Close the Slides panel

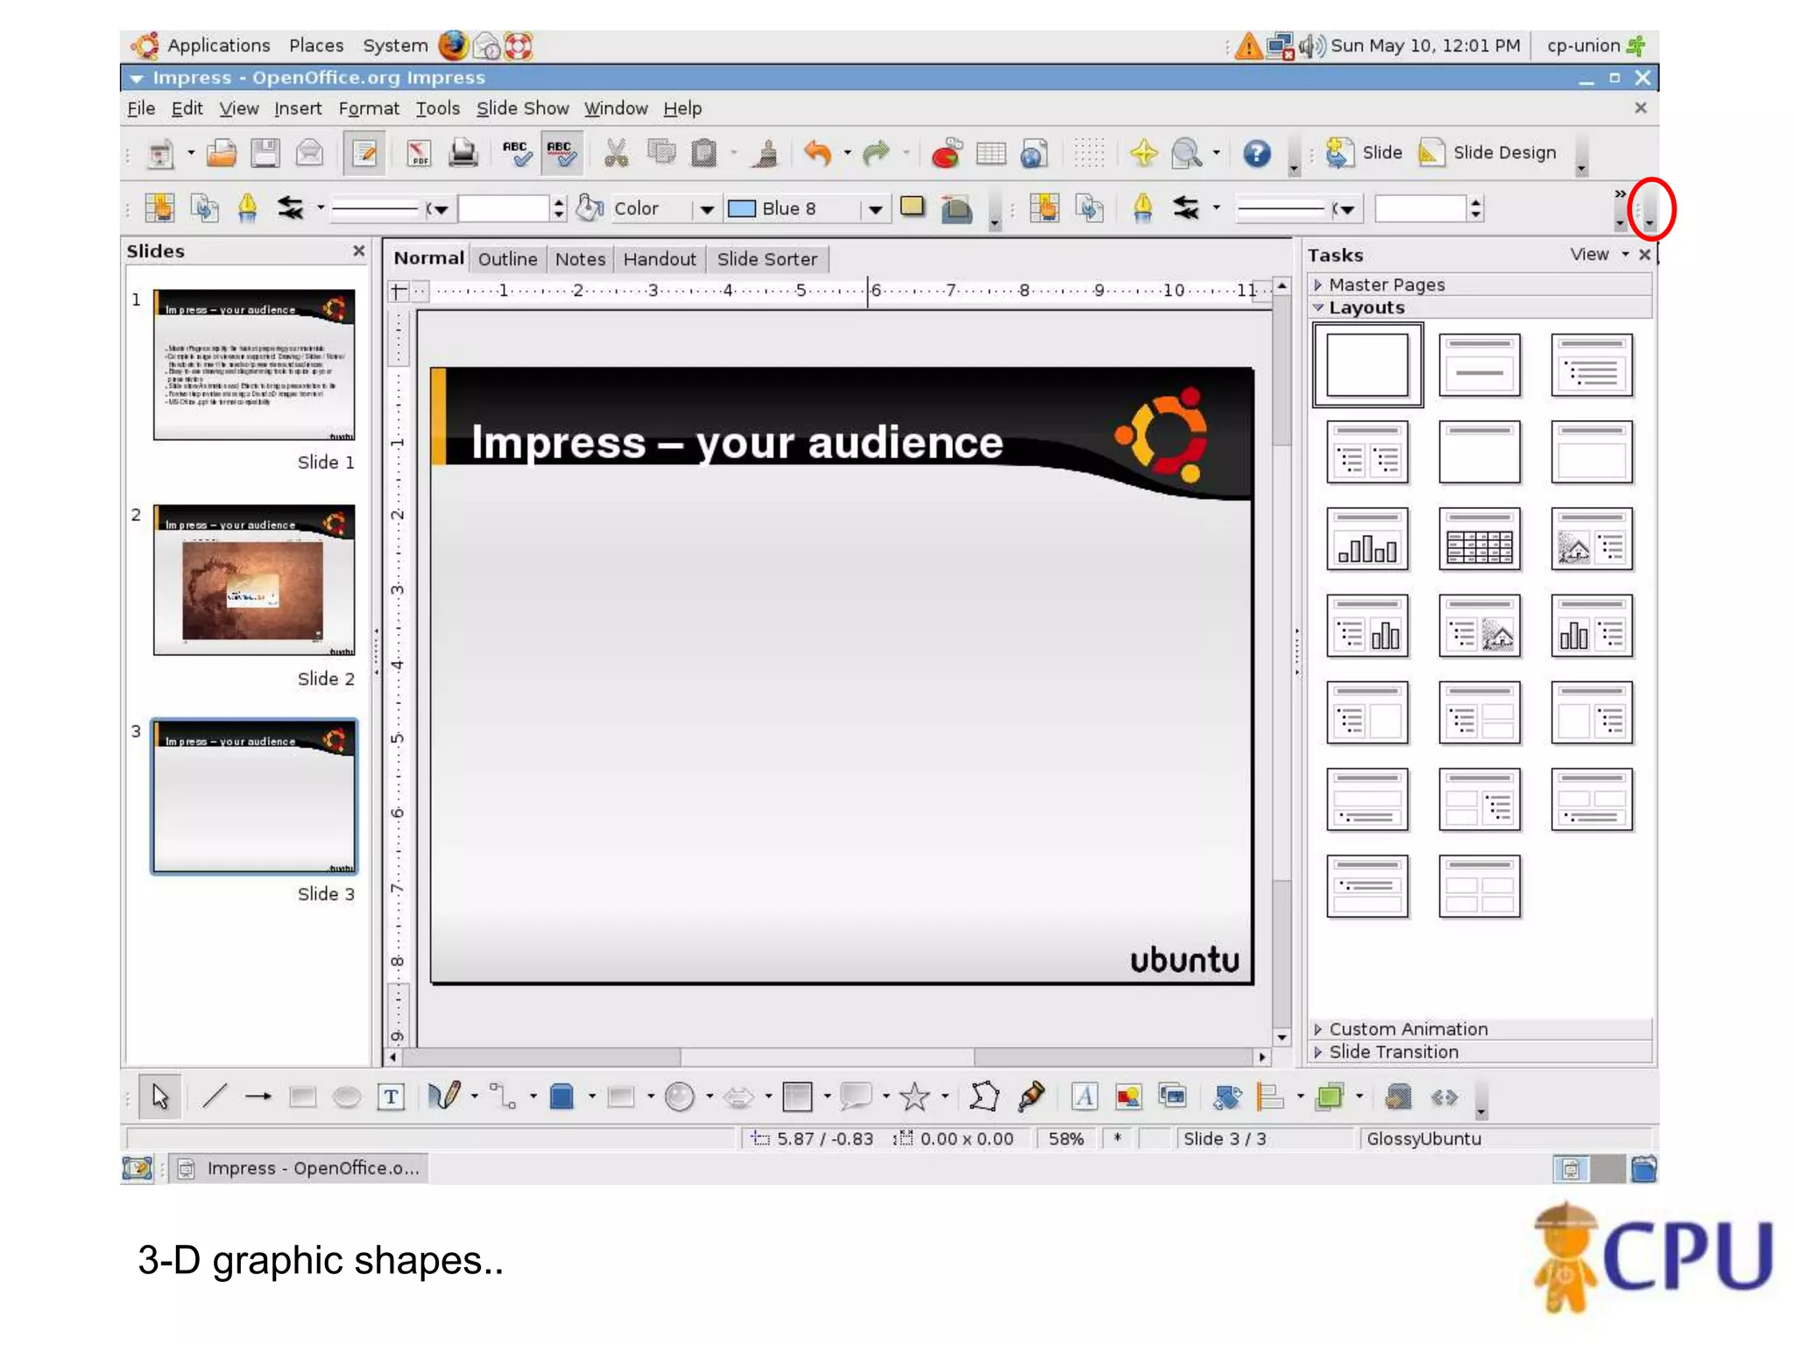tap(358, 250)
